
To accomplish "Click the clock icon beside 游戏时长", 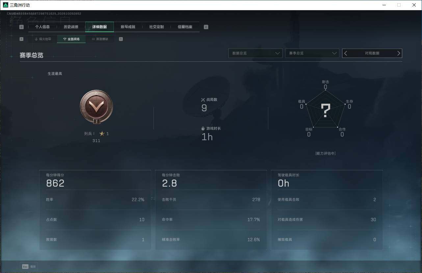I will pos(203,128).
